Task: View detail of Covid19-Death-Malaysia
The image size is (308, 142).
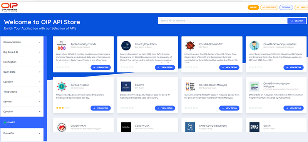Action: [x=229, y=108]
